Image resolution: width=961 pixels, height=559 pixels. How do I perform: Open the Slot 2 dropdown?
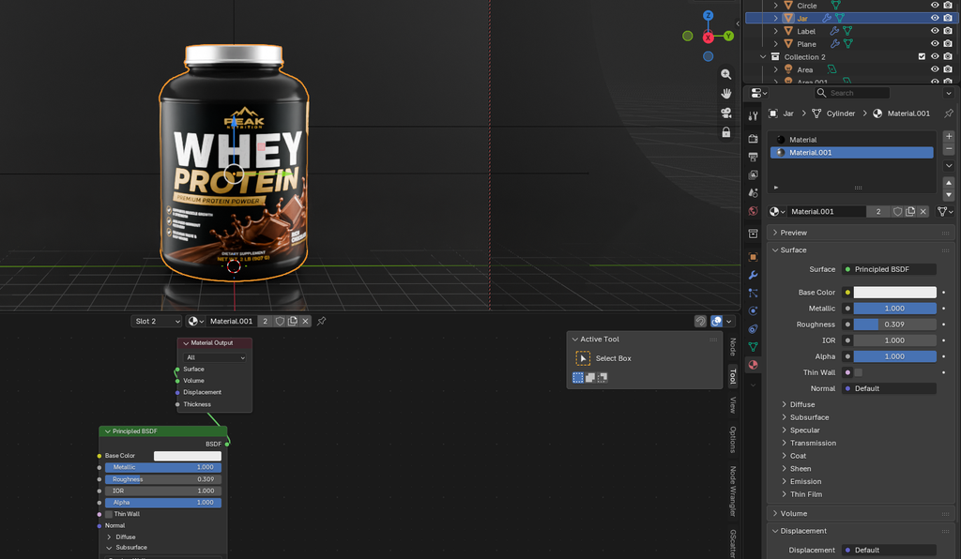157,321
